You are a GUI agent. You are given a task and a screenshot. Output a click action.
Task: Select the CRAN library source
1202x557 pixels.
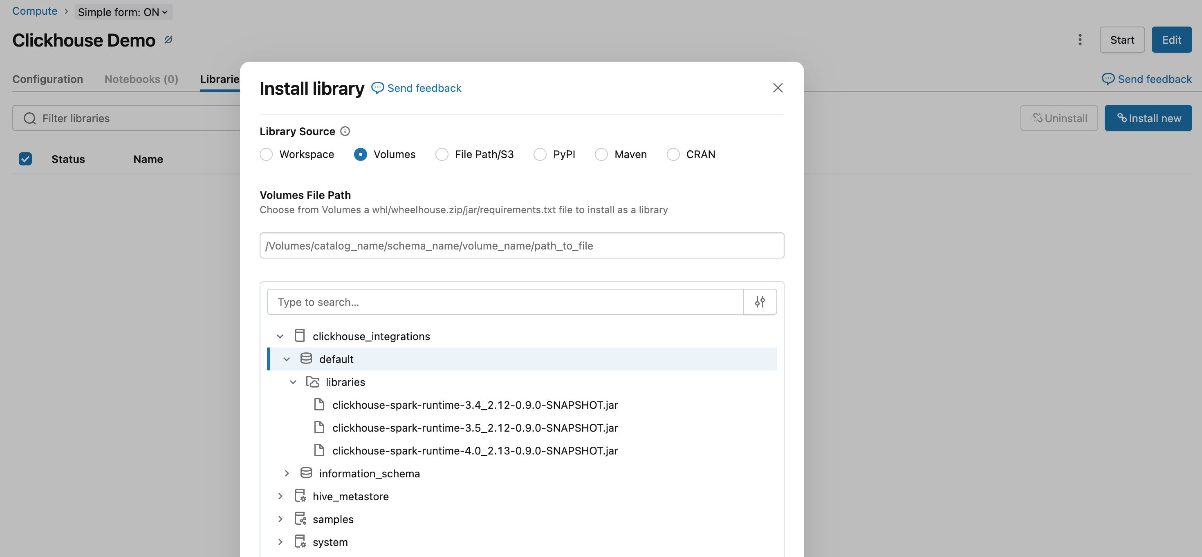(x=673, y=154)
